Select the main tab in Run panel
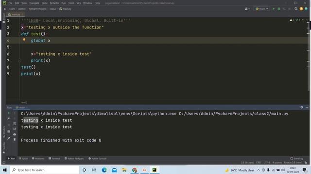 [x=21, y=107]
